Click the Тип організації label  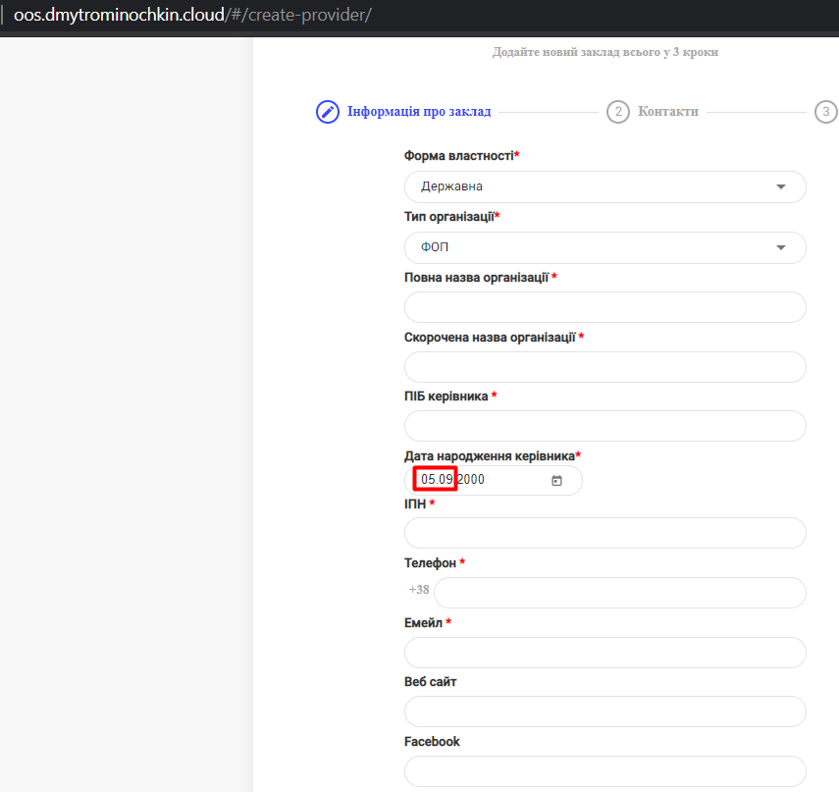point(451,216)
